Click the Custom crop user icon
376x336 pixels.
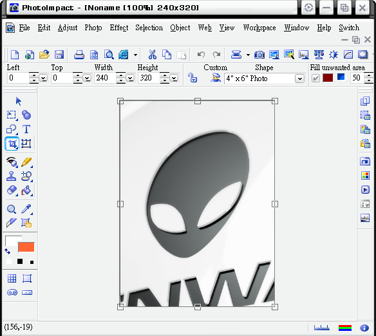pyautogui.click(x=216, y=78)
